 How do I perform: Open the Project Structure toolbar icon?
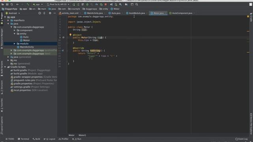126,4
